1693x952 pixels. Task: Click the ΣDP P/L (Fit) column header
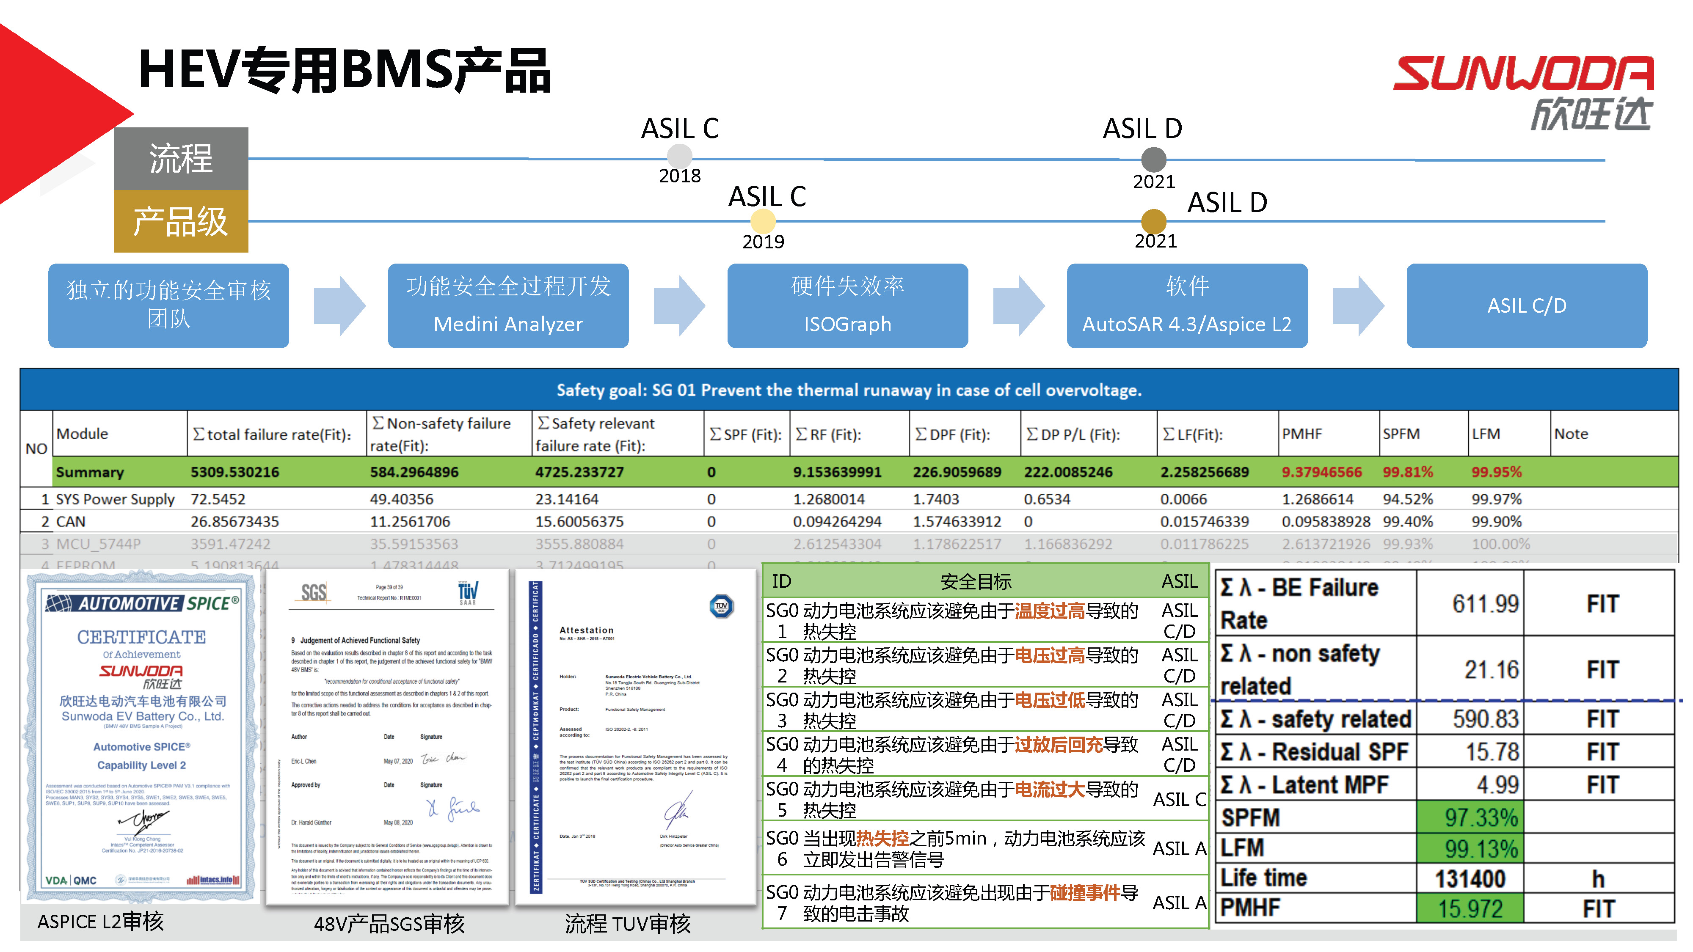(x=1088, y=434)
